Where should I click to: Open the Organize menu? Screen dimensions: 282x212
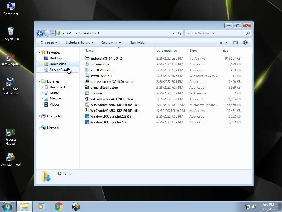(x=49, y=43)
